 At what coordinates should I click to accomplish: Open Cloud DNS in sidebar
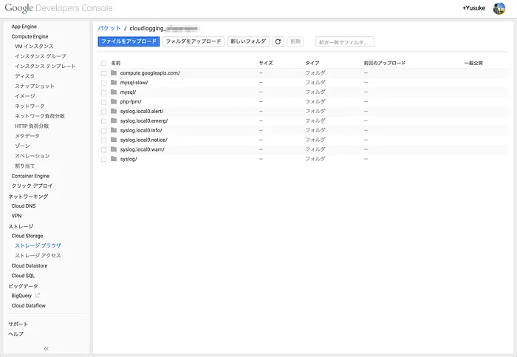(x=24, y=205)
